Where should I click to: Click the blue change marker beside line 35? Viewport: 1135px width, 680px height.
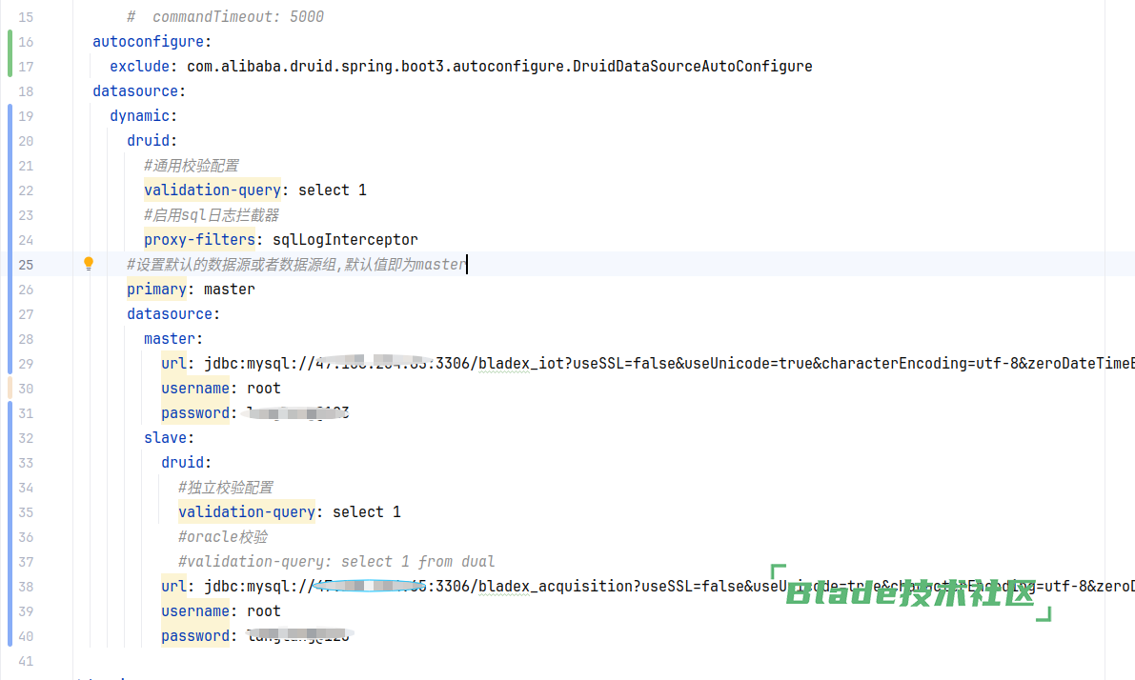[x=10, y=512]
